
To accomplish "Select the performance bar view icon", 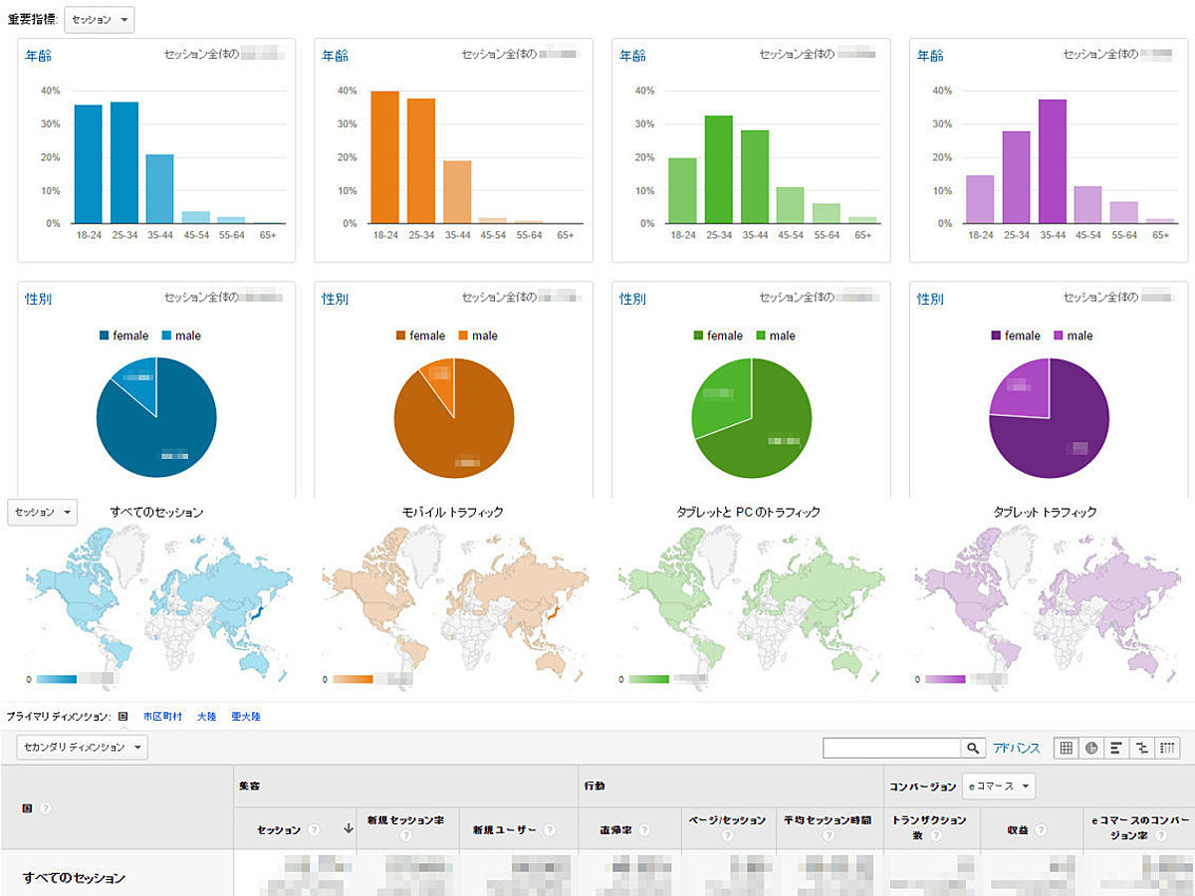I will (x=1116, y=748).
